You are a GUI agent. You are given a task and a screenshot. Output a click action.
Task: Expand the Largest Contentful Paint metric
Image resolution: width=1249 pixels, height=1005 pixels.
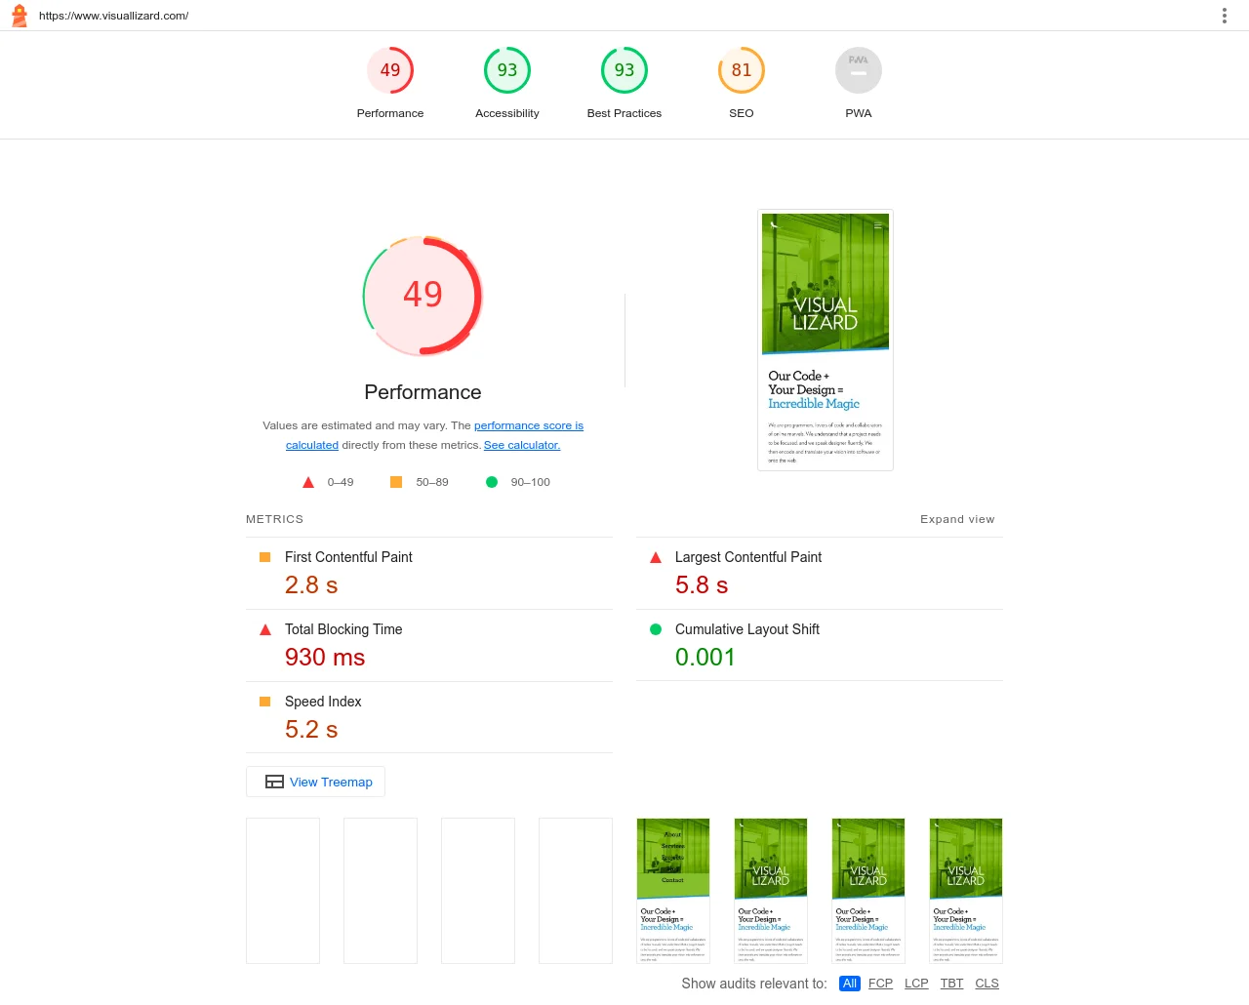click(747, 557)
